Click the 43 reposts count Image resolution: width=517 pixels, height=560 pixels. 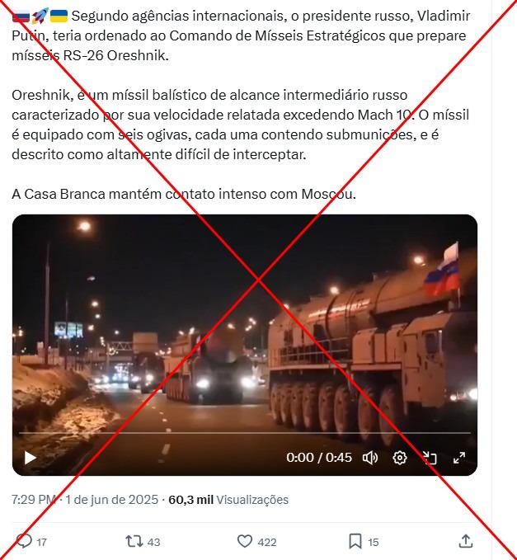[x=153, y=542]
